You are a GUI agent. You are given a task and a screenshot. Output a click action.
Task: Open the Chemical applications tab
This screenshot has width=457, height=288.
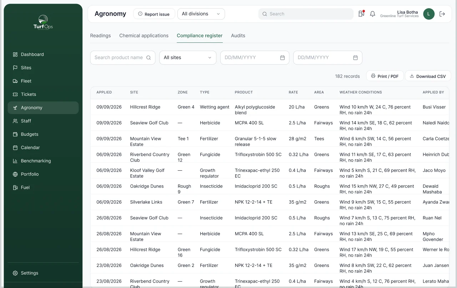pos(144,36)
